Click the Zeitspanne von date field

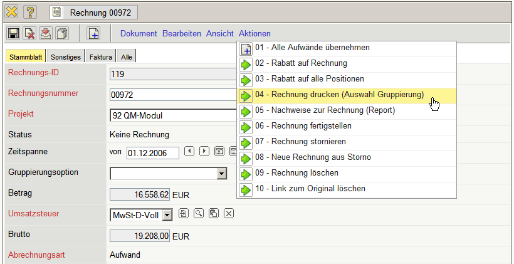(152, 152)
